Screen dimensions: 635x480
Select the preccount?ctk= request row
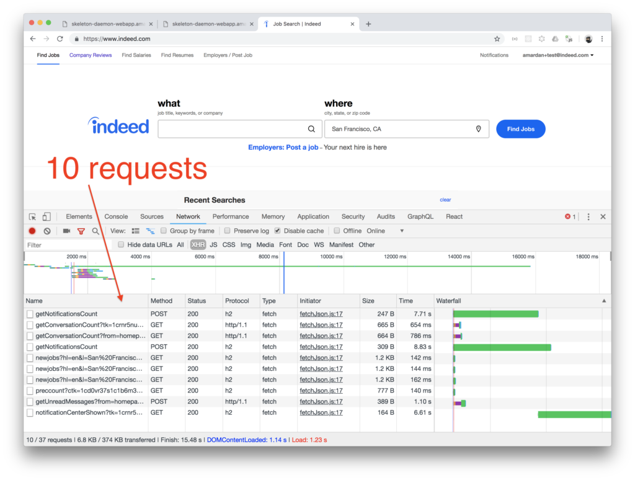point(89,391)
